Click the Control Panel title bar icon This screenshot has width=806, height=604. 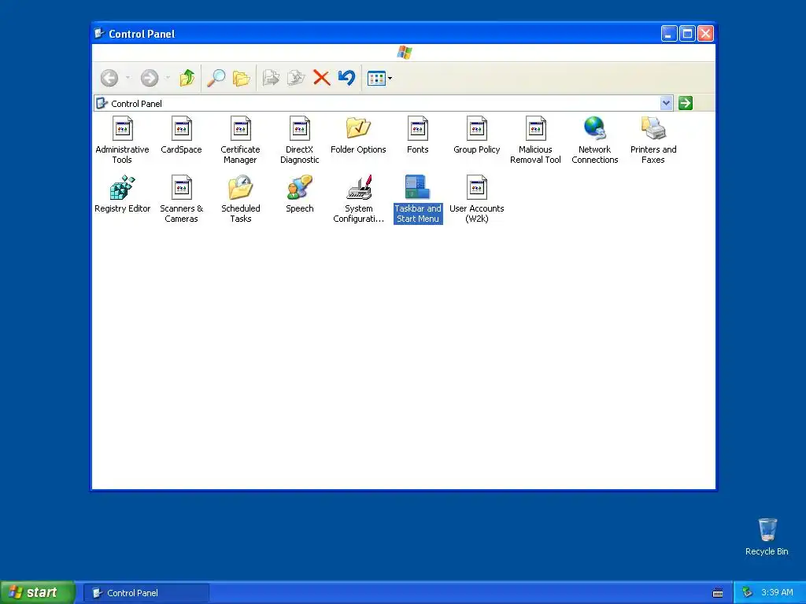tap(99, 34)
